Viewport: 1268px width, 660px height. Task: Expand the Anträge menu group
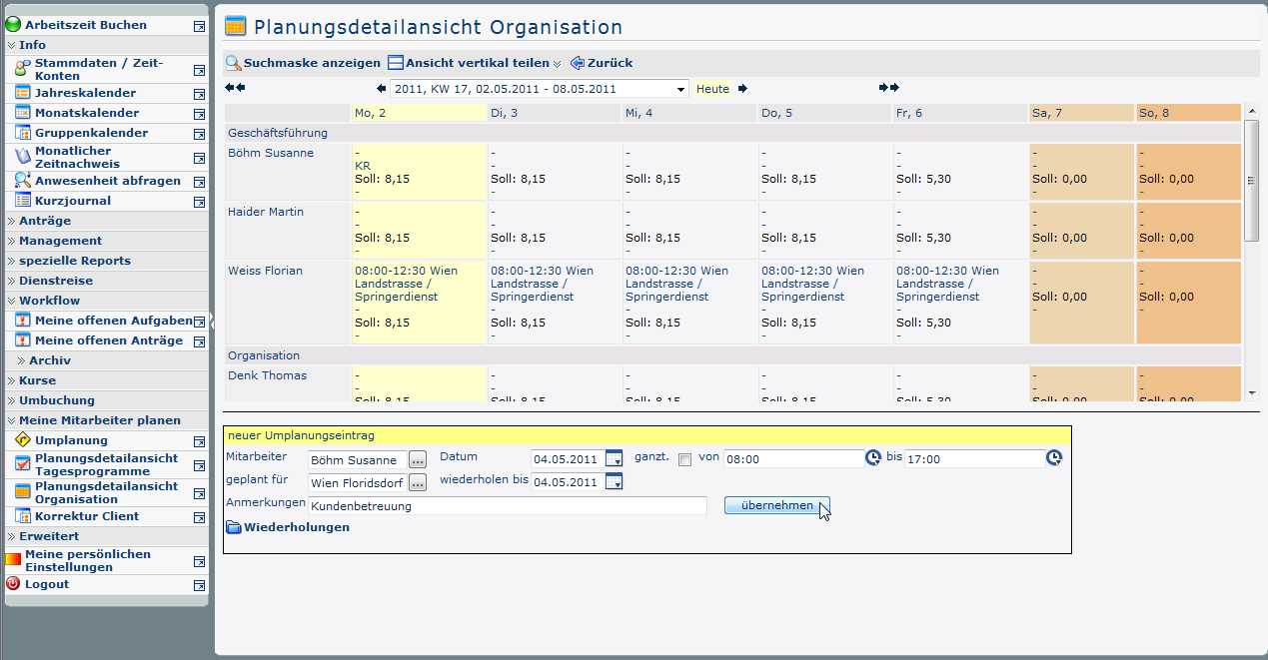click(45, 221)
